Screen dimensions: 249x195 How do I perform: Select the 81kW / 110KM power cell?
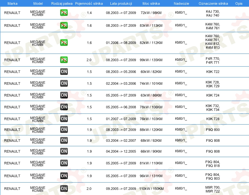pyautogui.click(x=151, y=163)
